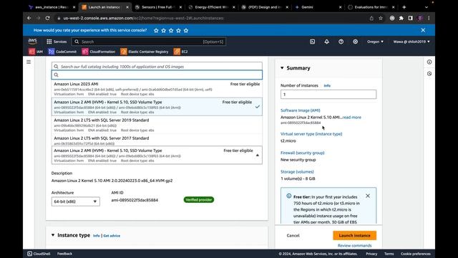Open Feedback in footer
458x258 pixels.
[x=64, y=254]
